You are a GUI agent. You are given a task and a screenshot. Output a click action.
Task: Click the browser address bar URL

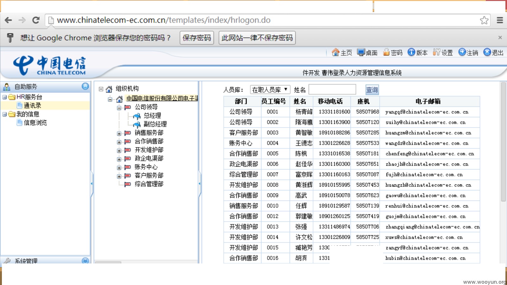(x=164, y=20)
